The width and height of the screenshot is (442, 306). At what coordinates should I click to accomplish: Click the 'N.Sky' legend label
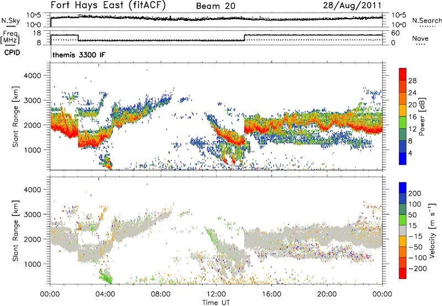(10, 20)
